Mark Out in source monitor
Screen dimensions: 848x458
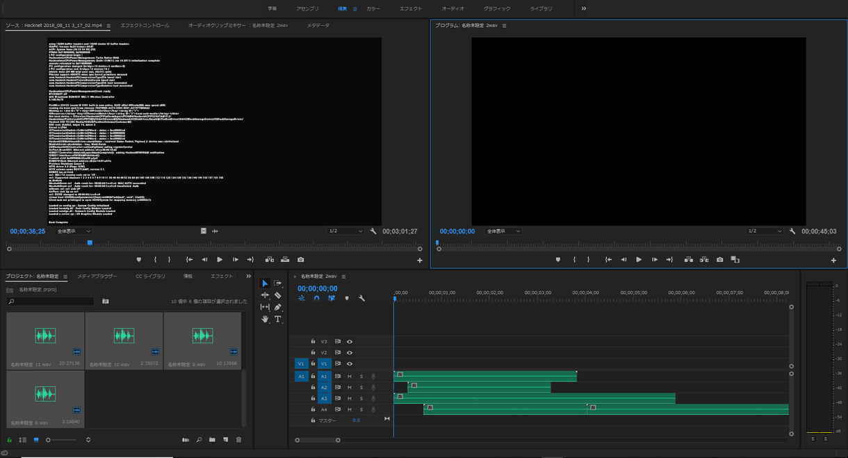[170, 259]
